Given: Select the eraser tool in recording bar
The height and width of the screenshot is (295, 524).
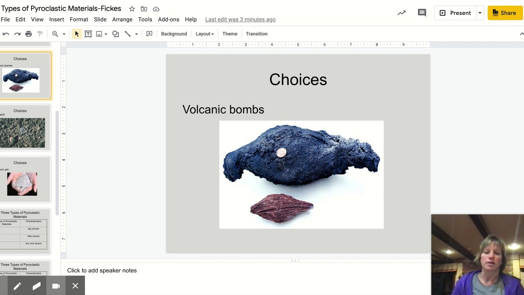Looking at the screenshot, I should (36, 286).
